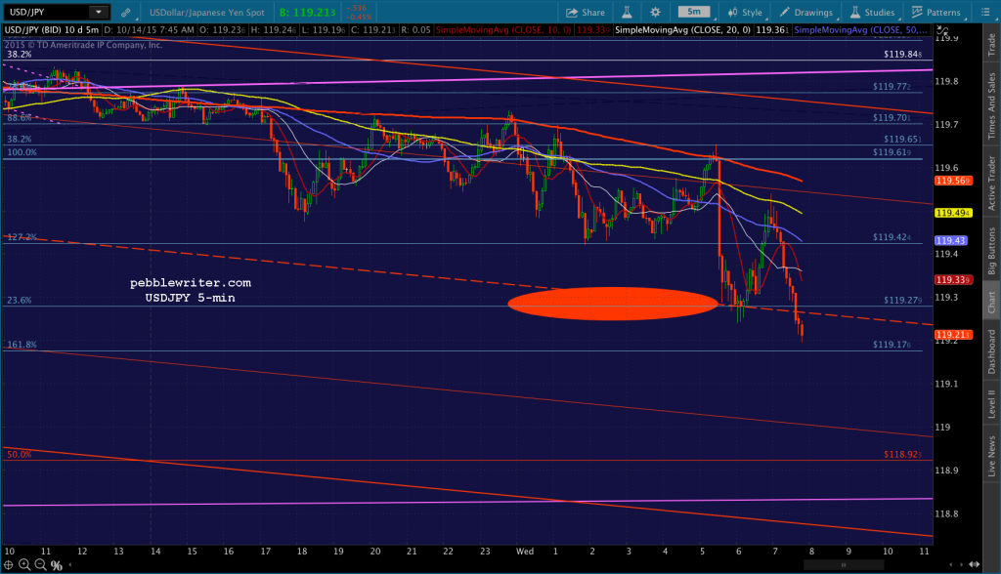Click the $119.701 Fibonacci level label
The height and width of the screenshot is (574, 1001).
pyautogui.click(x=892, y=117)
